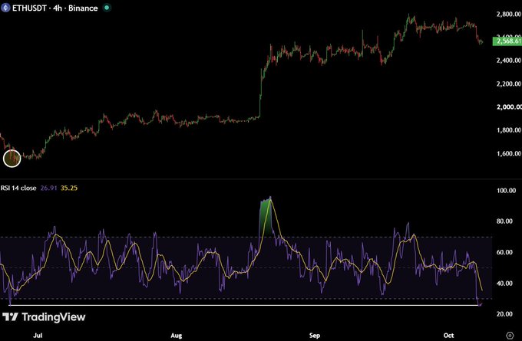Click the 2,800.00 price axis label
Viewport: 522px width, 341px height.
508,14
